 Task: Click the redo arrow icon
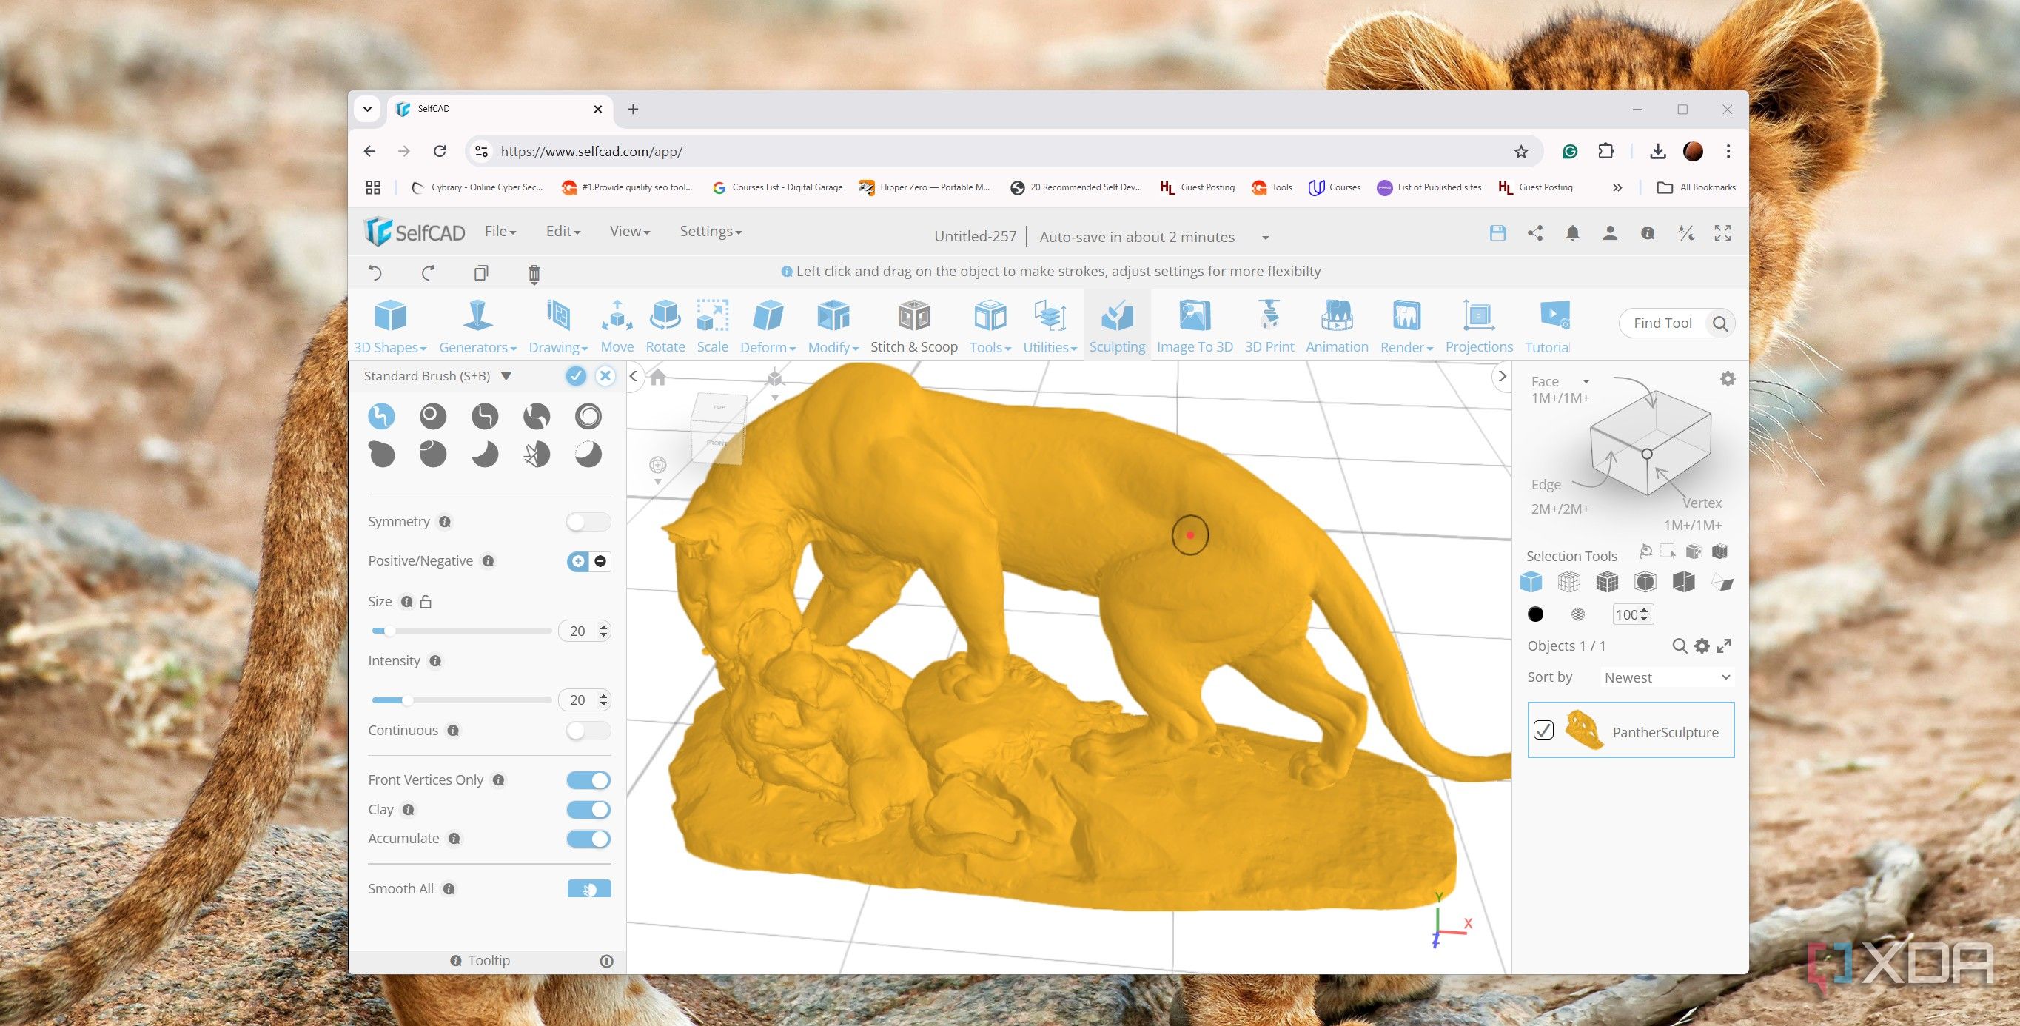tap(428, 273)
